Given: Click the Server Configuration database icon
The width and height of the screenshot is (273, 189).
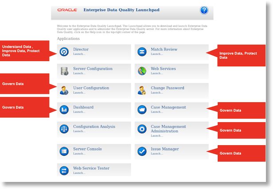Looking at the screenshot, I should [64, 71].
